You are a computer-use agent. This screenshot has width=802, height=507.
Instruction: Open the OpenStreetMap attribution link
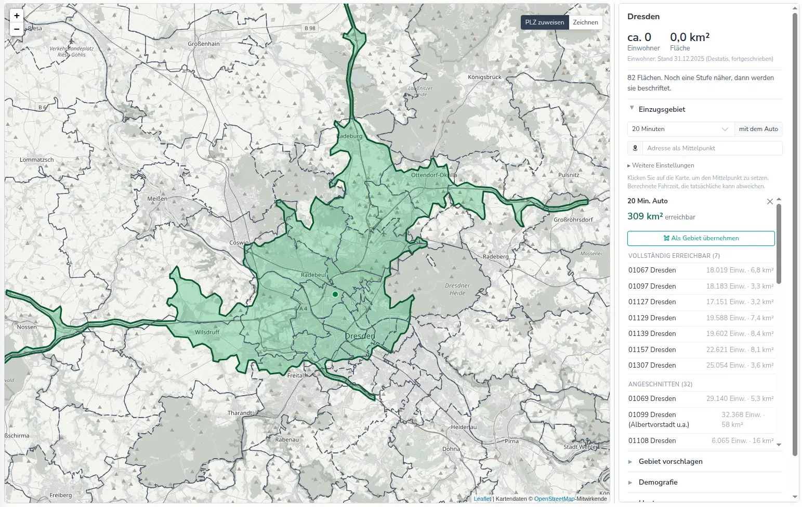[555, 499]
